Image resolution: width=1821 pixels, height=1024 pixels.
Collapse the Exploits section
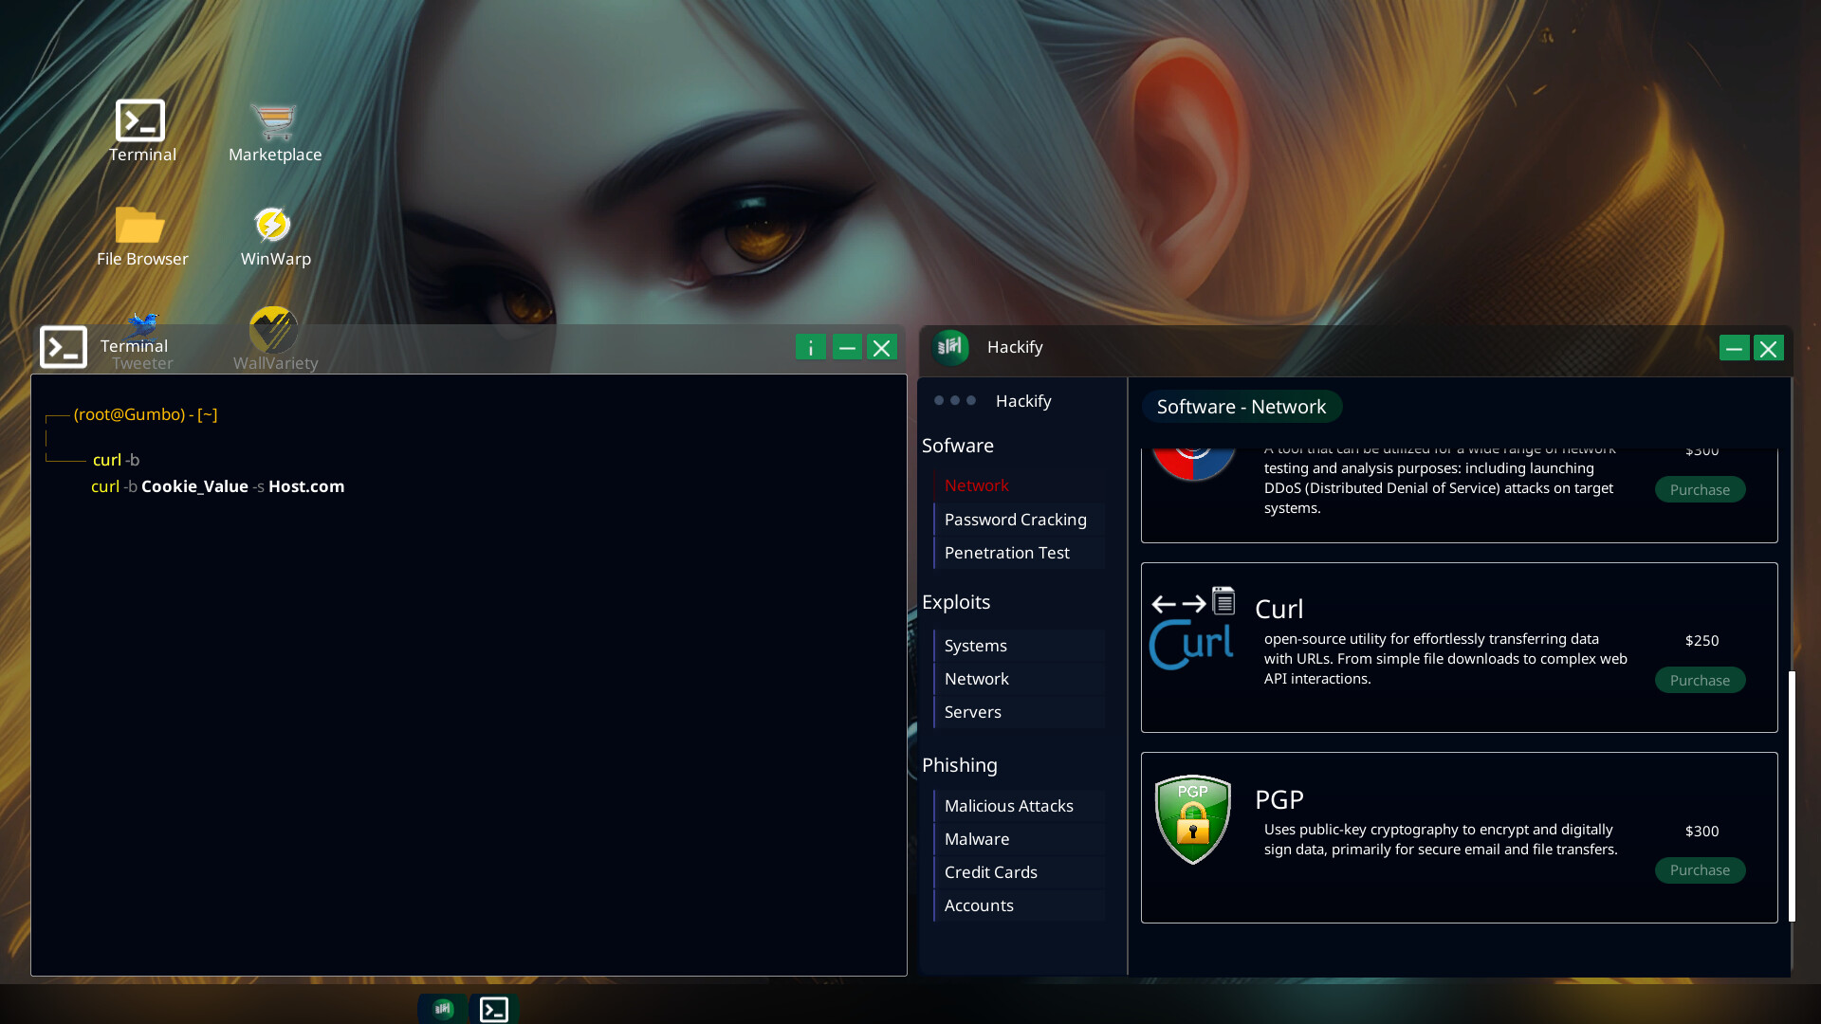coord(955,602)
